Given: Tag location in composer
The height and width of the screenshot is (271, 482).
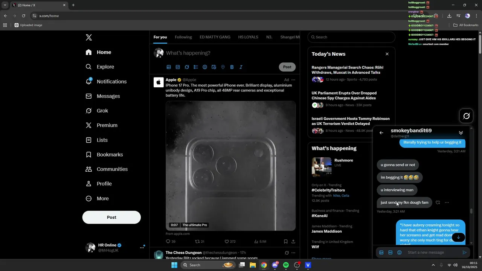Looking at the screenshot, I should click(223, 67).
